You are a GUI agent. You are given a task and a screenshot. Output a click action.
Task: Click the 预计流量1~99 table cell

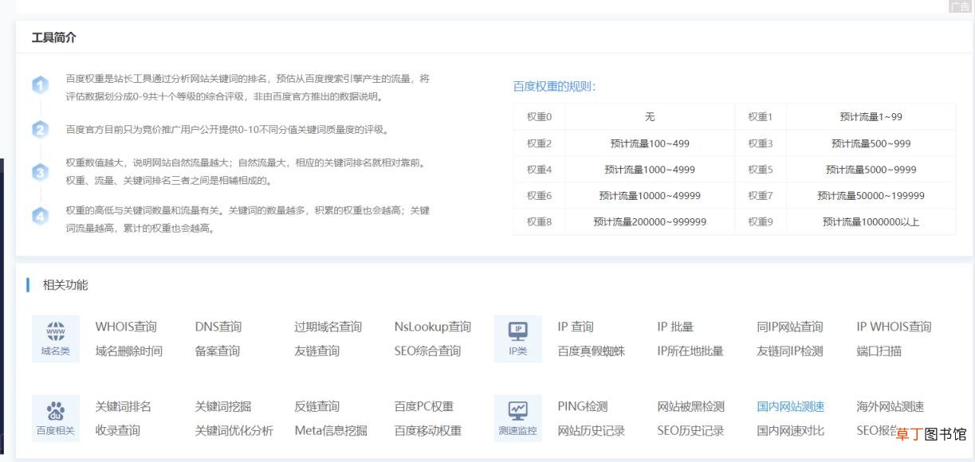click(871, 116)
